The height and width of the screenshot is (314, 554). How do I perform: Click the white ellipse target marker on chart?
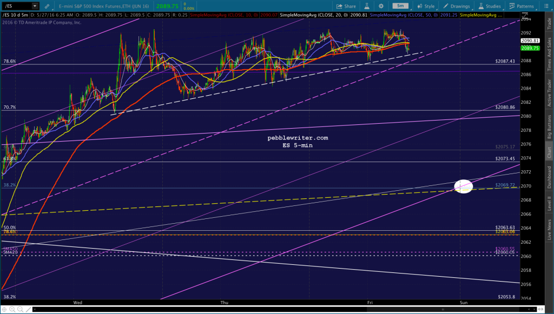(463, 186)
